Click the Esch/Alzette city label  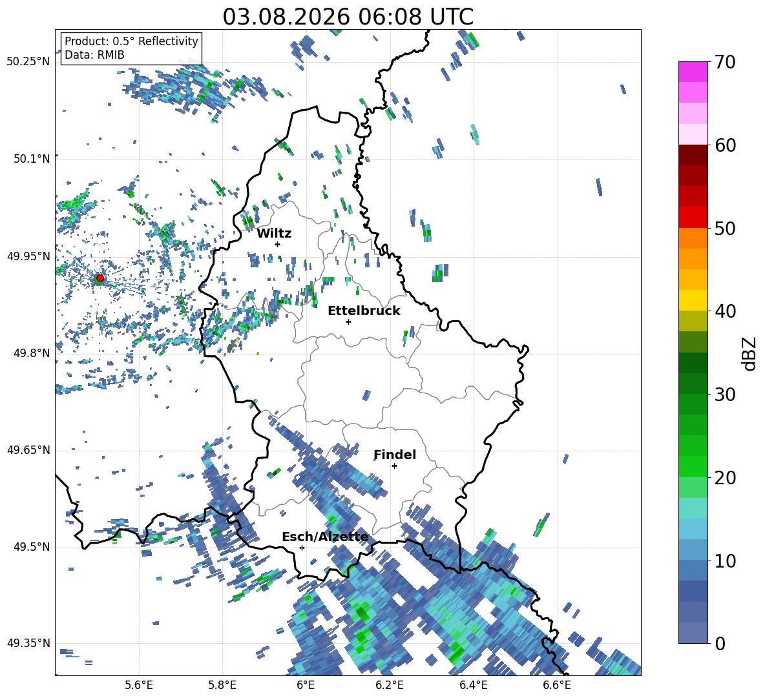tap(325, 537)
